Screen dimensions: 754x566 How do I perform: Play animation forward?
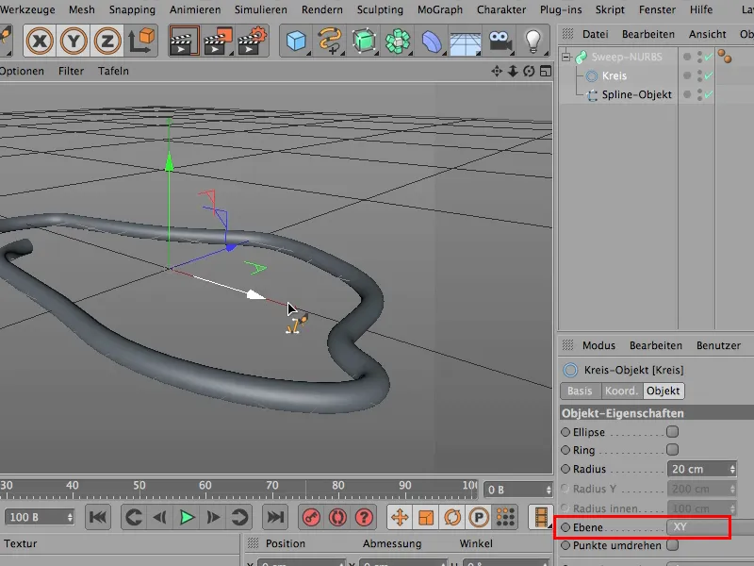(187, 517)
